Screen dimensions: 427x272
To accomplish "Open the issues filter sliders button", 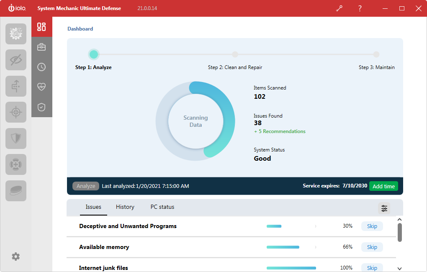I will click(384, 208).
